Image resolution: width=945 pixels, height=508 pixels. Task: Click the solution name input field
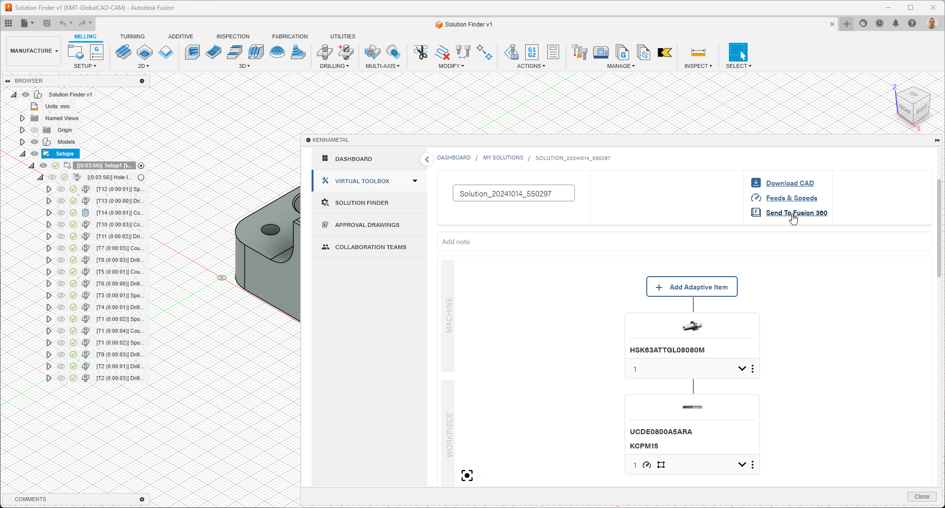(x=513, y=193)
